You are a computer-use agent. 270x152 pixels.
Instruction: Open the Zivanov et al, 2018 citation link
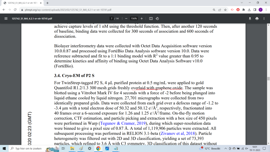178,133
